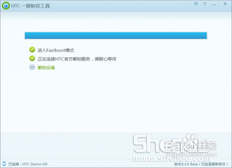Open the title bar dropdown menu arrow
The width and height of the screenshot is (232, 168).
[205, 4]
